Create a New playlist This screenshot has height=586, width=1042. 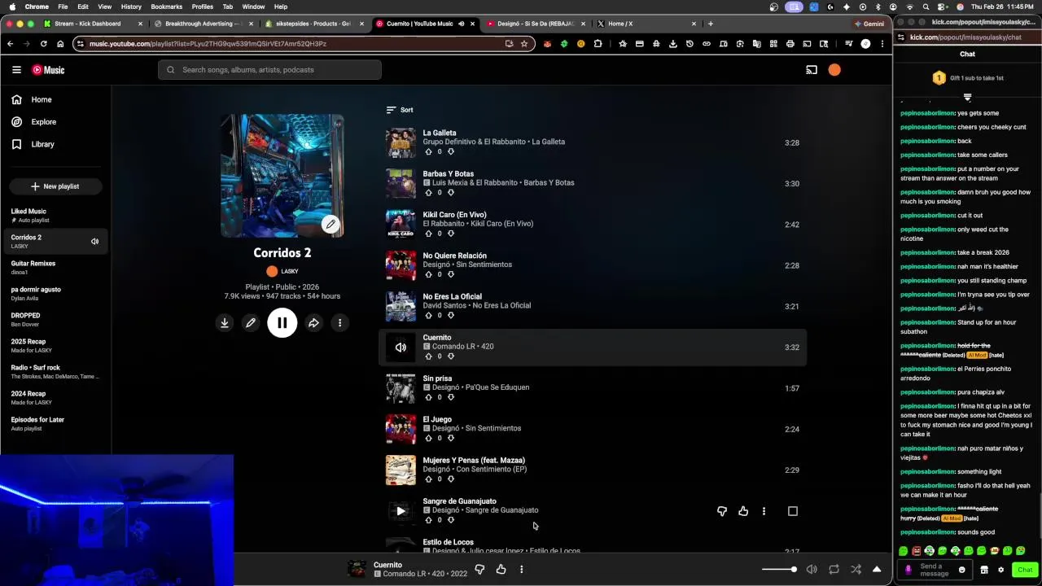tap(55, 186)
